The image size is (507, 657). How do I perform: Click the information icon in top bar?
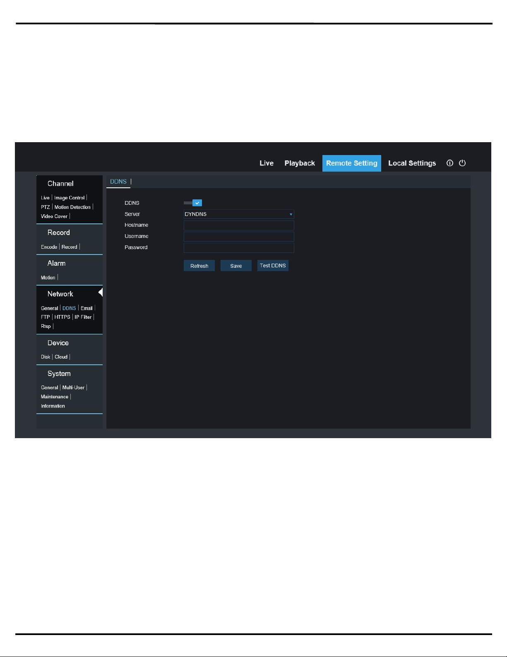(x=450, y=163)
